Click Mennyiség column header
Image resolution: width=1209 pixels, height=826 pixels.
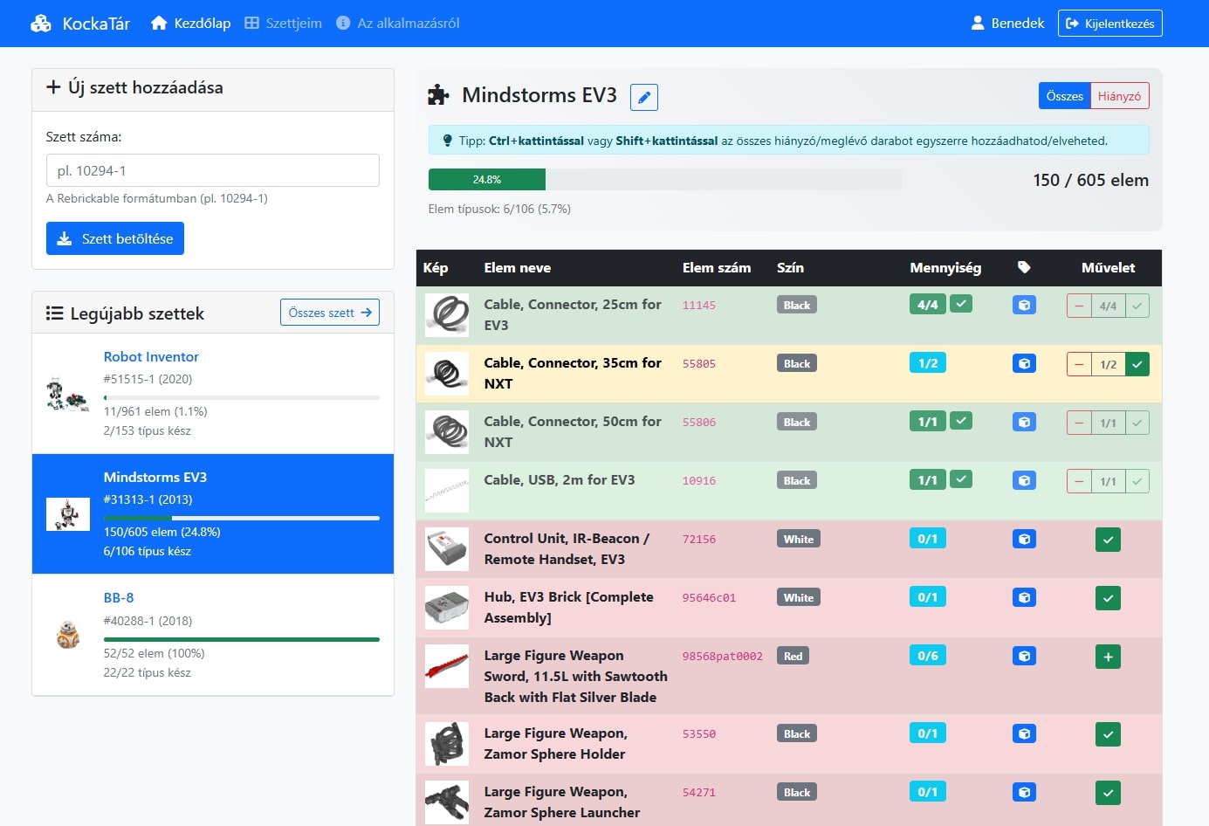pos(945,268)
